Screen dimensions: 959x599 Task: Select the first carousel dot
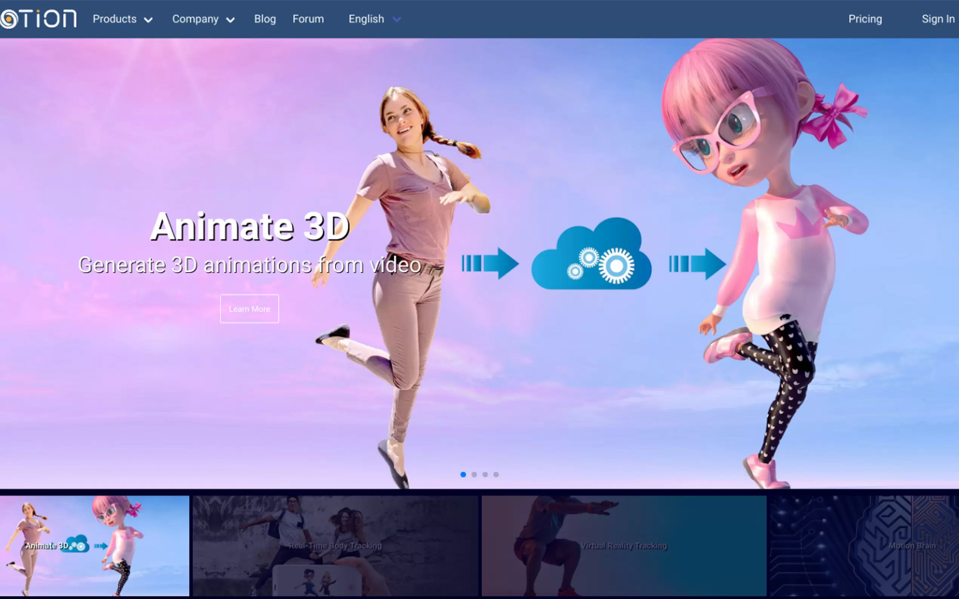pyautogui.click(x=463, y=475)
